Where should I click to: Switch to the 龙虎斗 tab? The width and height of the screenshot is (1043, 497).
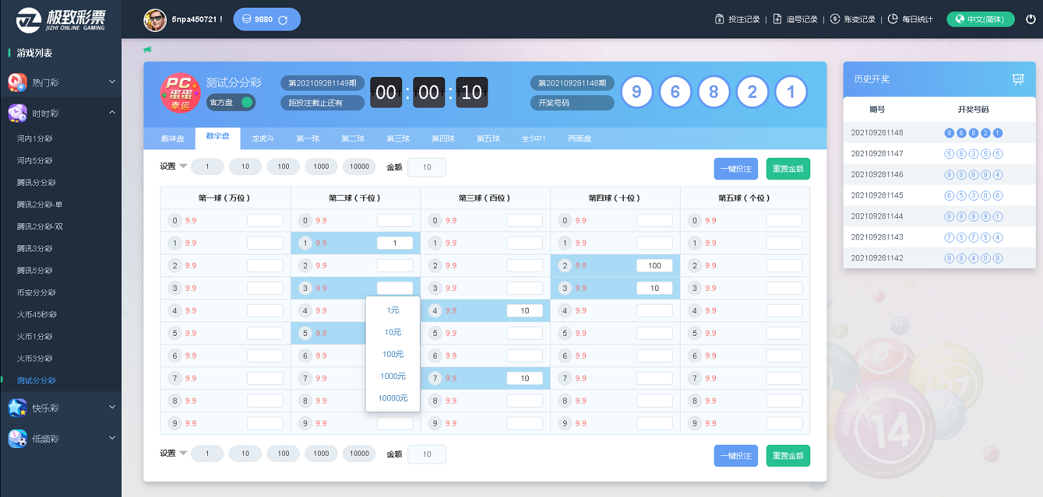point(263,139)
